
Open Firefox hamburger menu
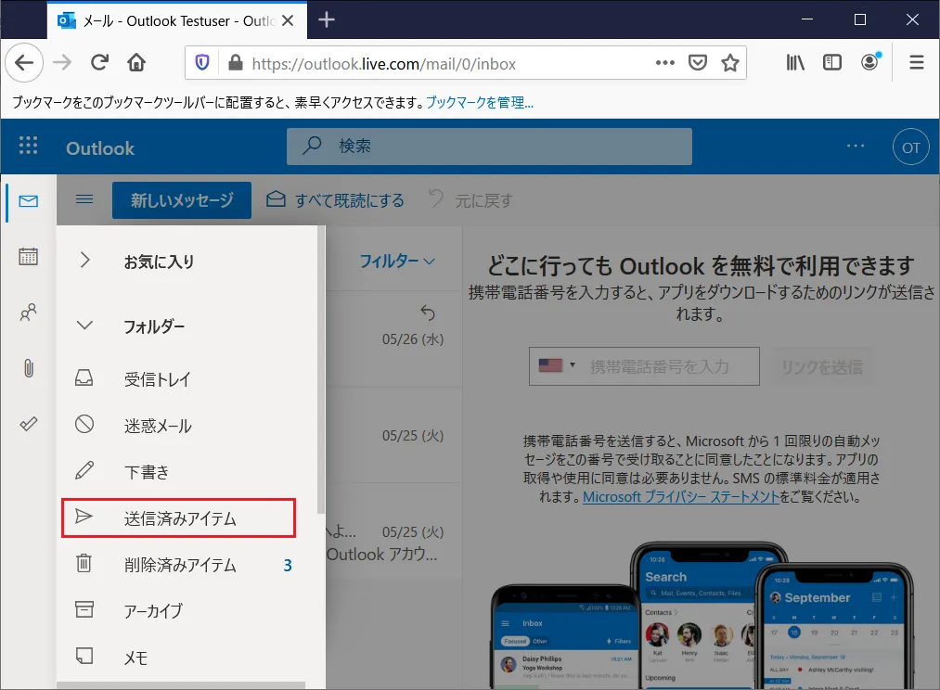pyautogui.click(x=917, y=62)
